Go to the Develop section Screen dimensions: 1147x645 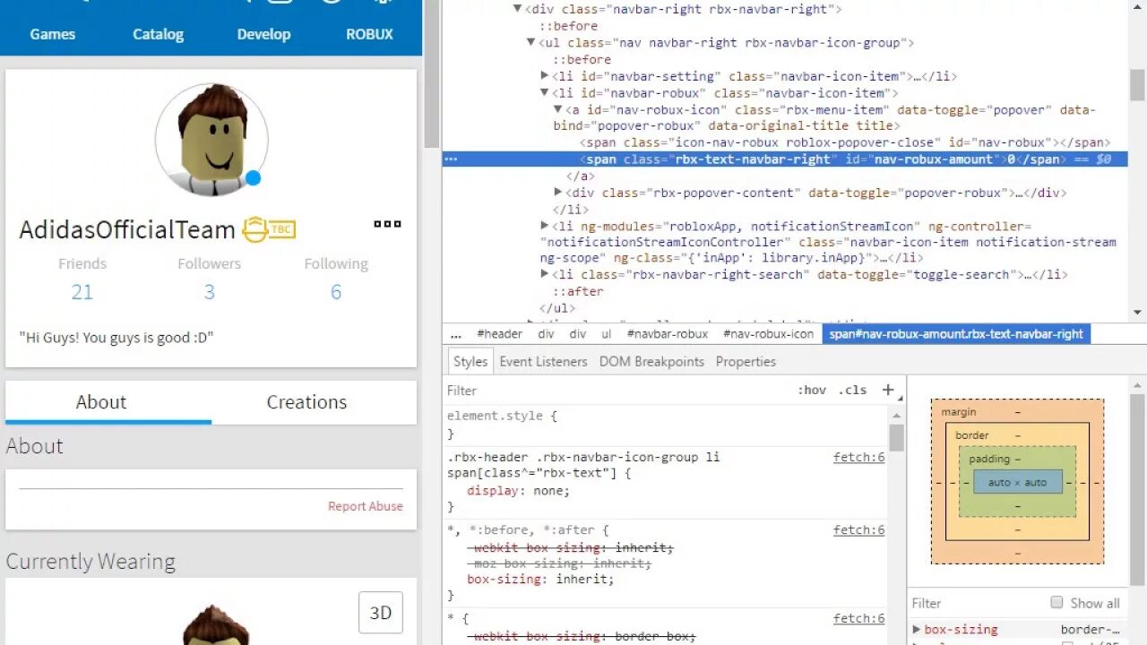click(263, 34)
